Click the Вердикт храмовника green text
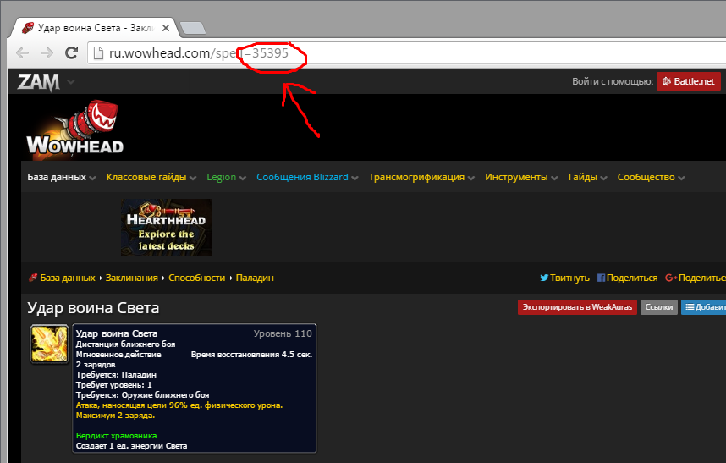726x463 pixels. point(116,436)
